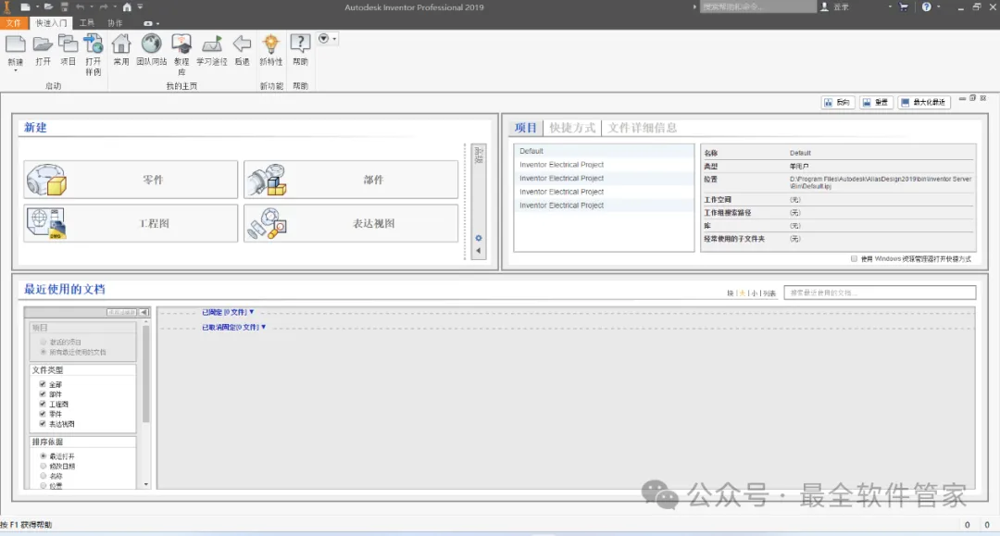Viewport: 1000px width, 536px height.
Task: Click the 登录 sign-in link
Action: coord(841,7)
